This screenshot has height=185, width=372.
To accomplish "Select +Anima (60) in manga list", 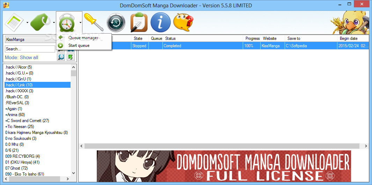I will 37,115.
